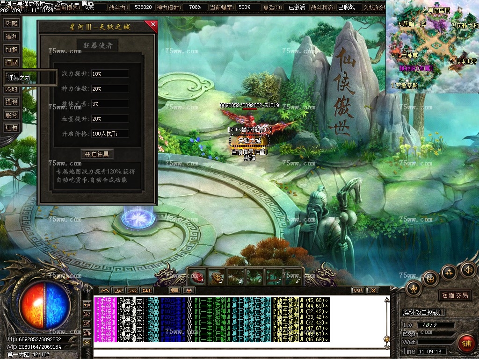Viewport: 479px width, 359px height.
Task: Click the 开启价格 100人民币 field
Action: pos(110,134)
